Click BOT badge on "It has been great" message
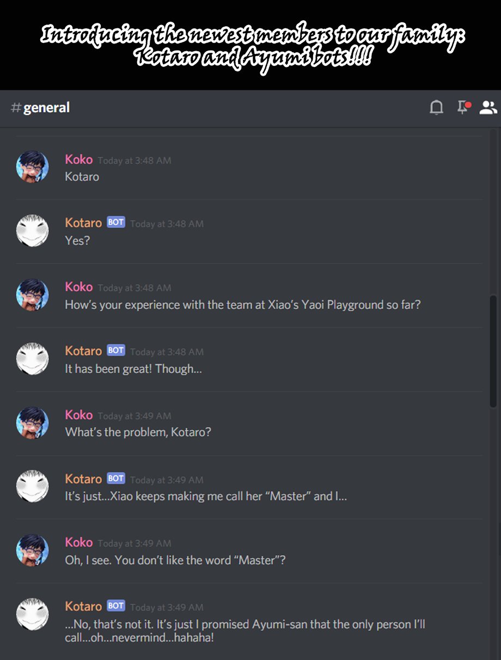The image size is (501, 660). pyautogui.click(x=116, y=350)
